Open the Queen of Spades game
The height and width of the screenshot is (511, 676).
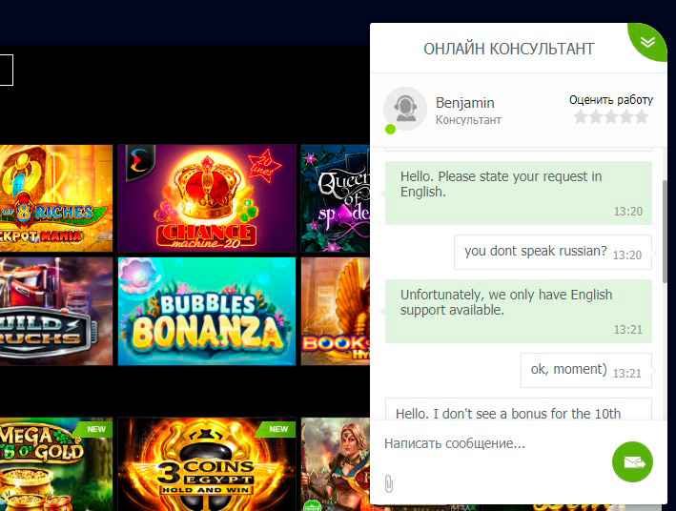tap(335, 198)
